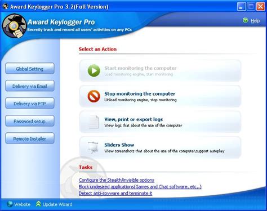Click the Update Wizard green arrows icon
Viewport: 267px width, 211px height.
point(38,204)
